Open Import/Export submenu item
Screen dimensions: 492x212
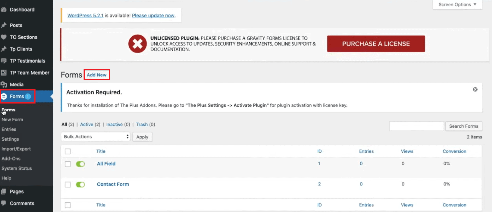coord(16,149)
